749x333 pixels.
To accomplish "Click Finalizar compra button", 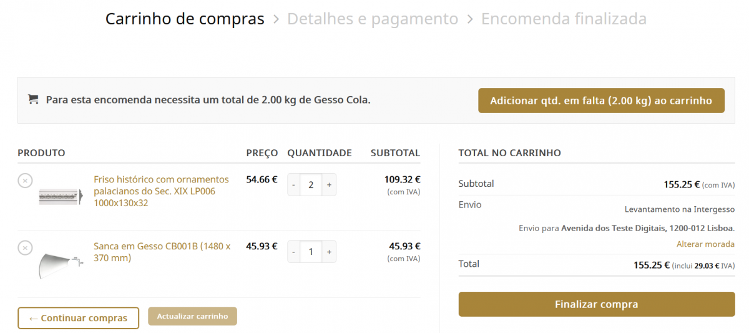I will click(597, 304).
